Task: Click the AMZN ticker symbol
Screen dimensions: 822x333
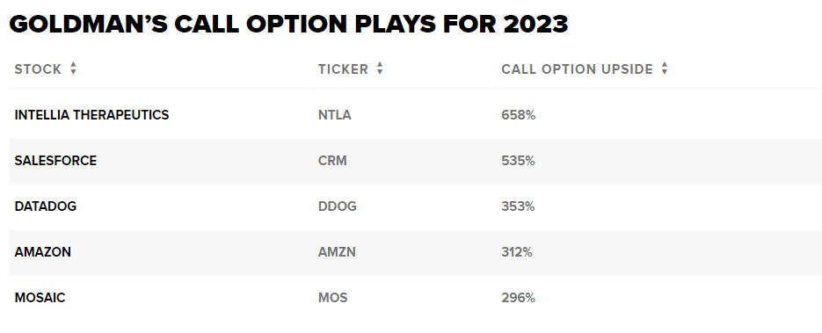Action: tap(337, 252)
